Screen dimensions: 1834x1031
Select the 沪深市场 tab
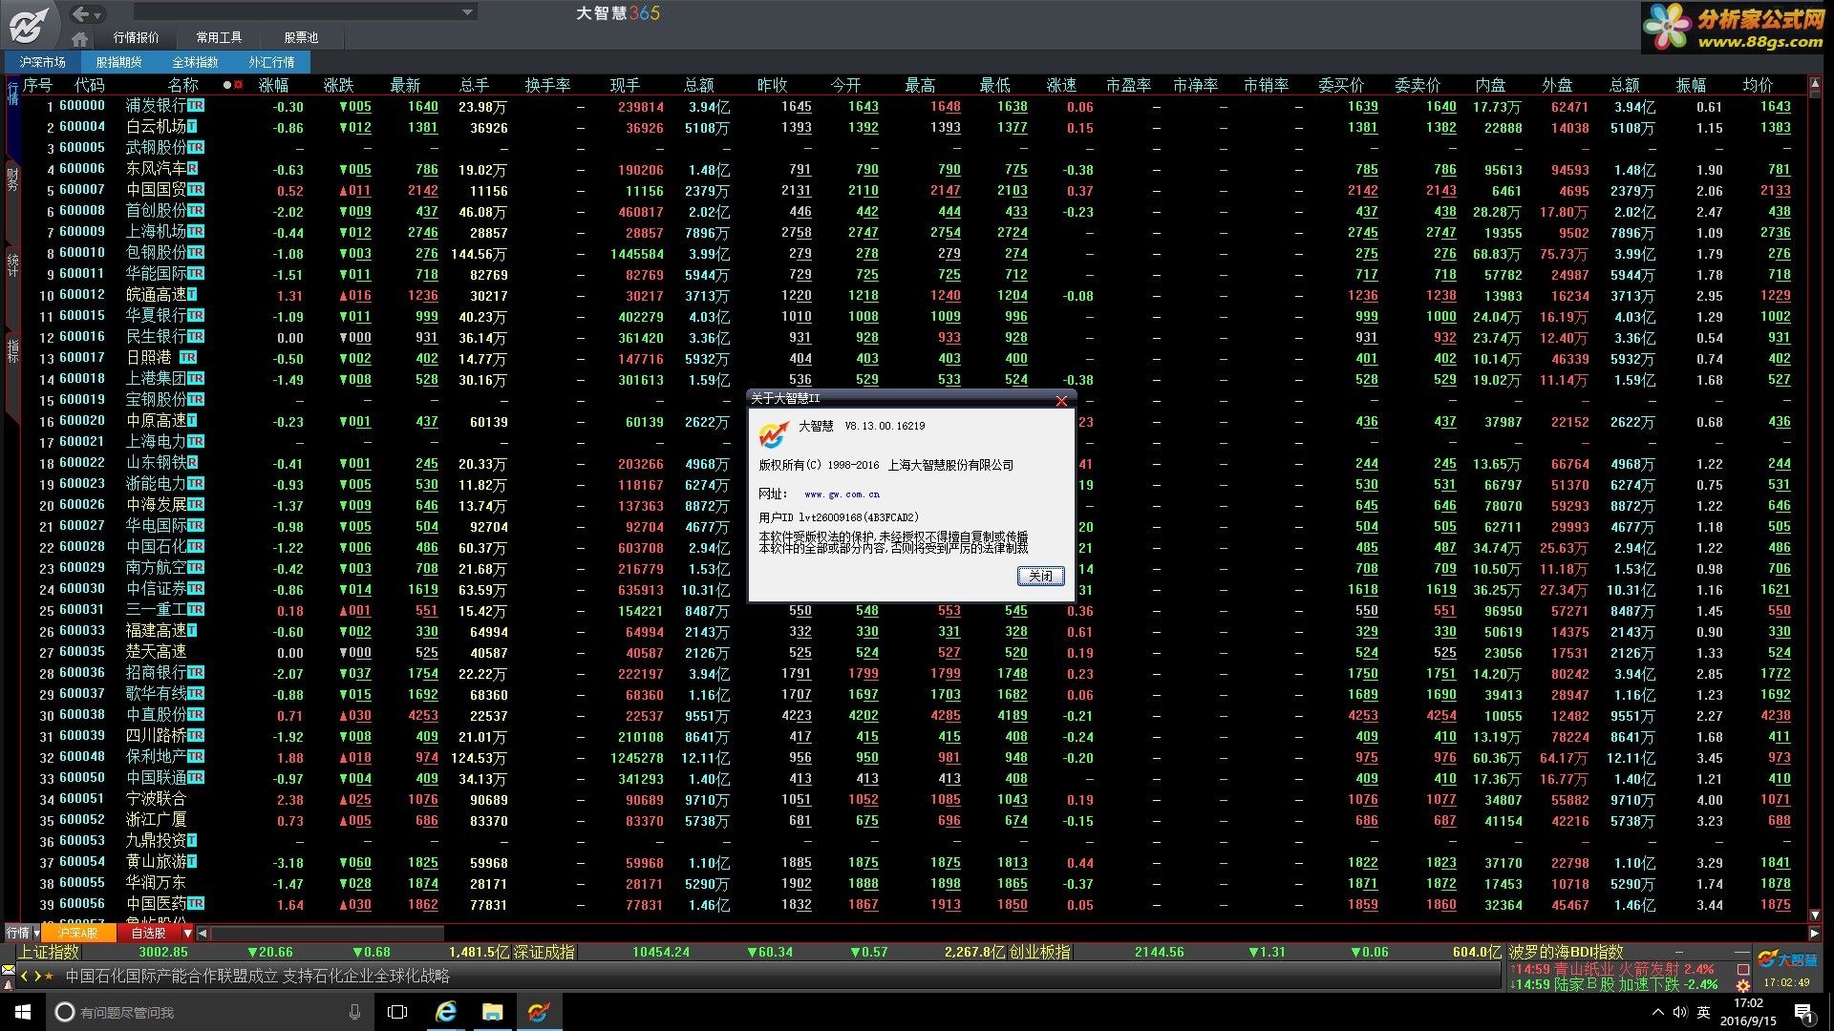point(42,62)
